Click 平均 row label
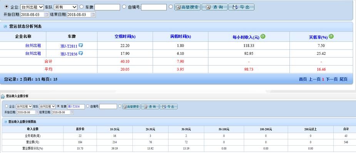This screenshot has height=153, width=356. click(x=48, y=69)
